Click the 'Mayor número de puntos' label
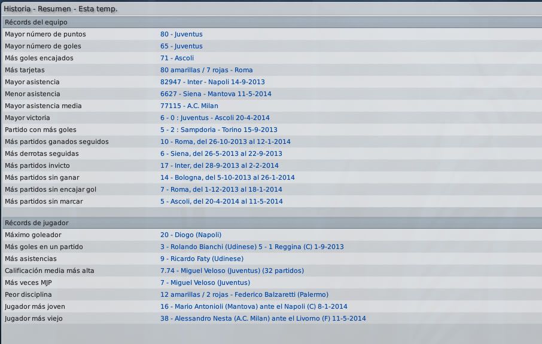 [x=45, y=34]
